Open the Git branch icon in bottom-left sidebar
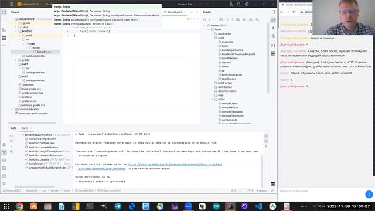Image resolution: width=375 pixels, height=211 pixels. coord(4,183)
